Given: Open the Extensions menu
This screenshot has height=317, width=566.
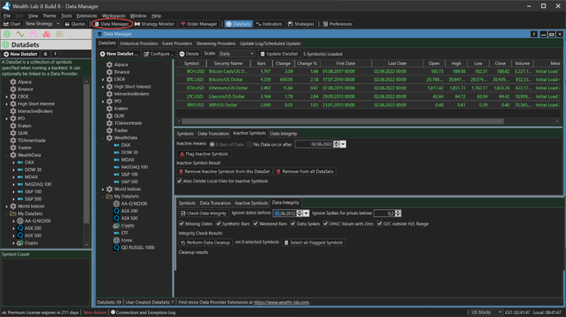Looking at the screenshot, I should 86,15.
